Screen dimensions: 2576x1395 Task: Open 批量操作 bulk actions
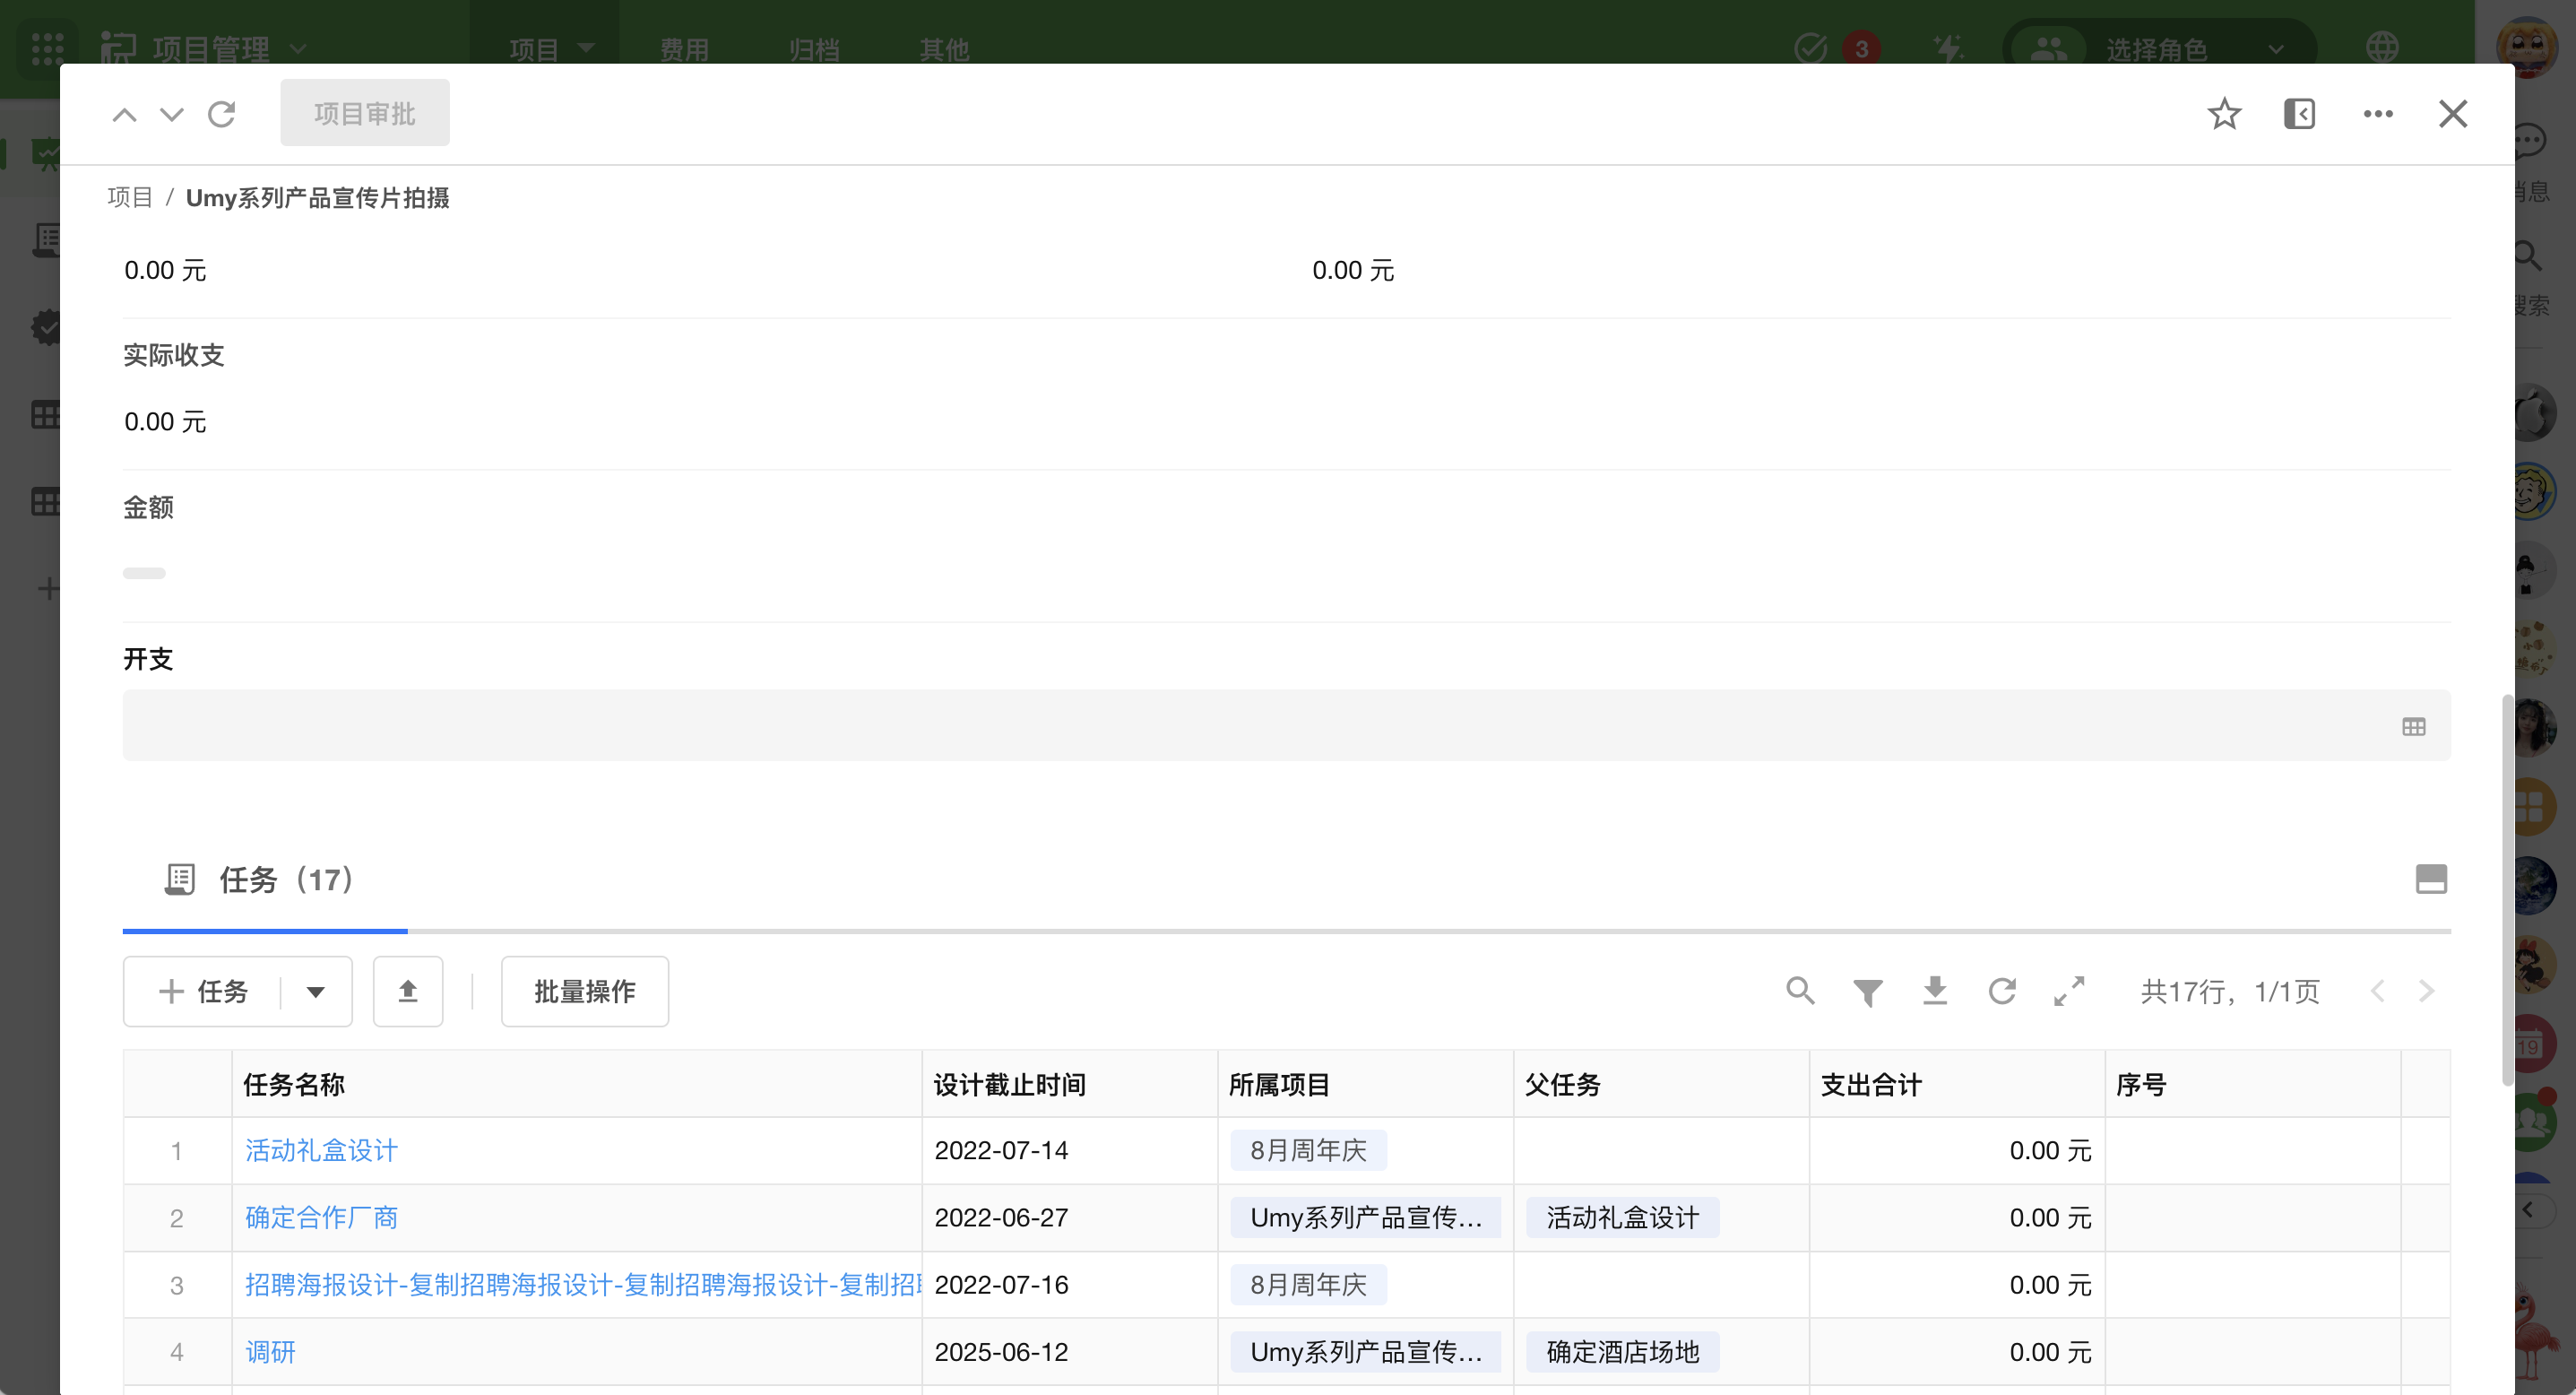coord(584,991)
